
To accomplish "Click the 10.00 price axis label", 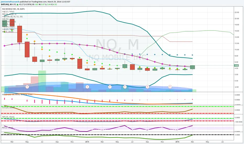I will (x=237, y=50).
